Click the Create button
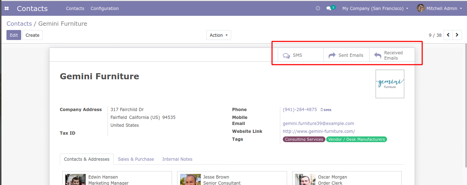The height and width of the screenshot is (185, 467). [x=33, y=35]
